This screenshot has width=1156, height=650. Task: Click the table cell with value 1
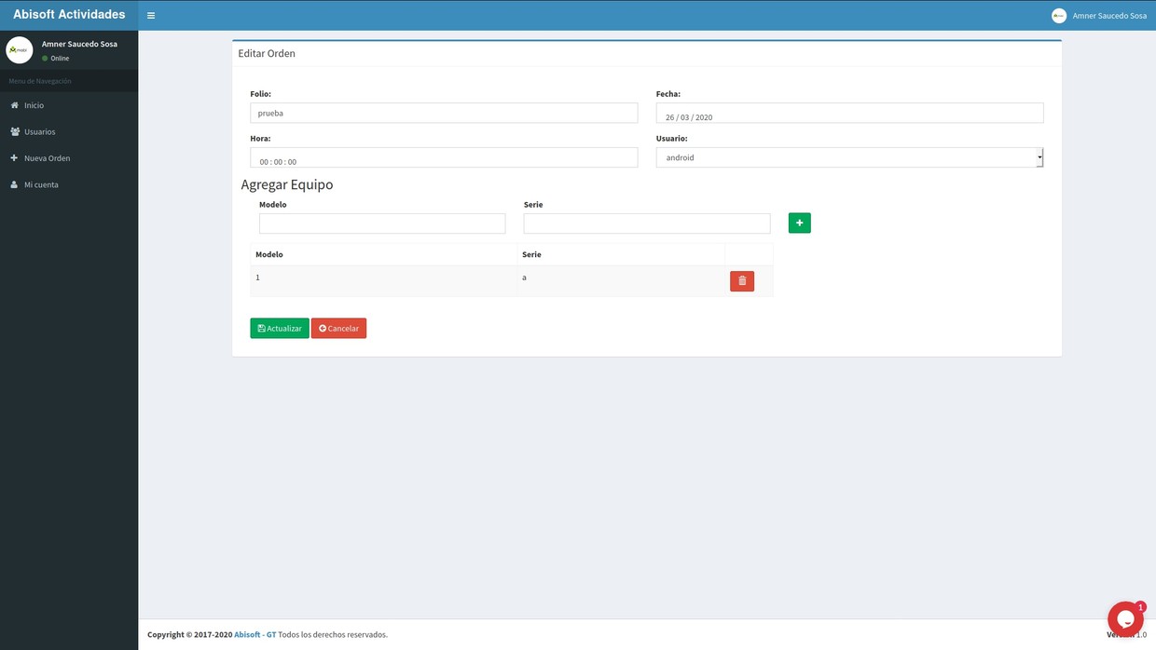[x=383, y=280]
